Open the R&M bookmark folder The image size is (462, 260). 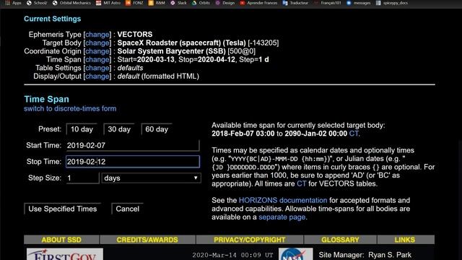157,3
